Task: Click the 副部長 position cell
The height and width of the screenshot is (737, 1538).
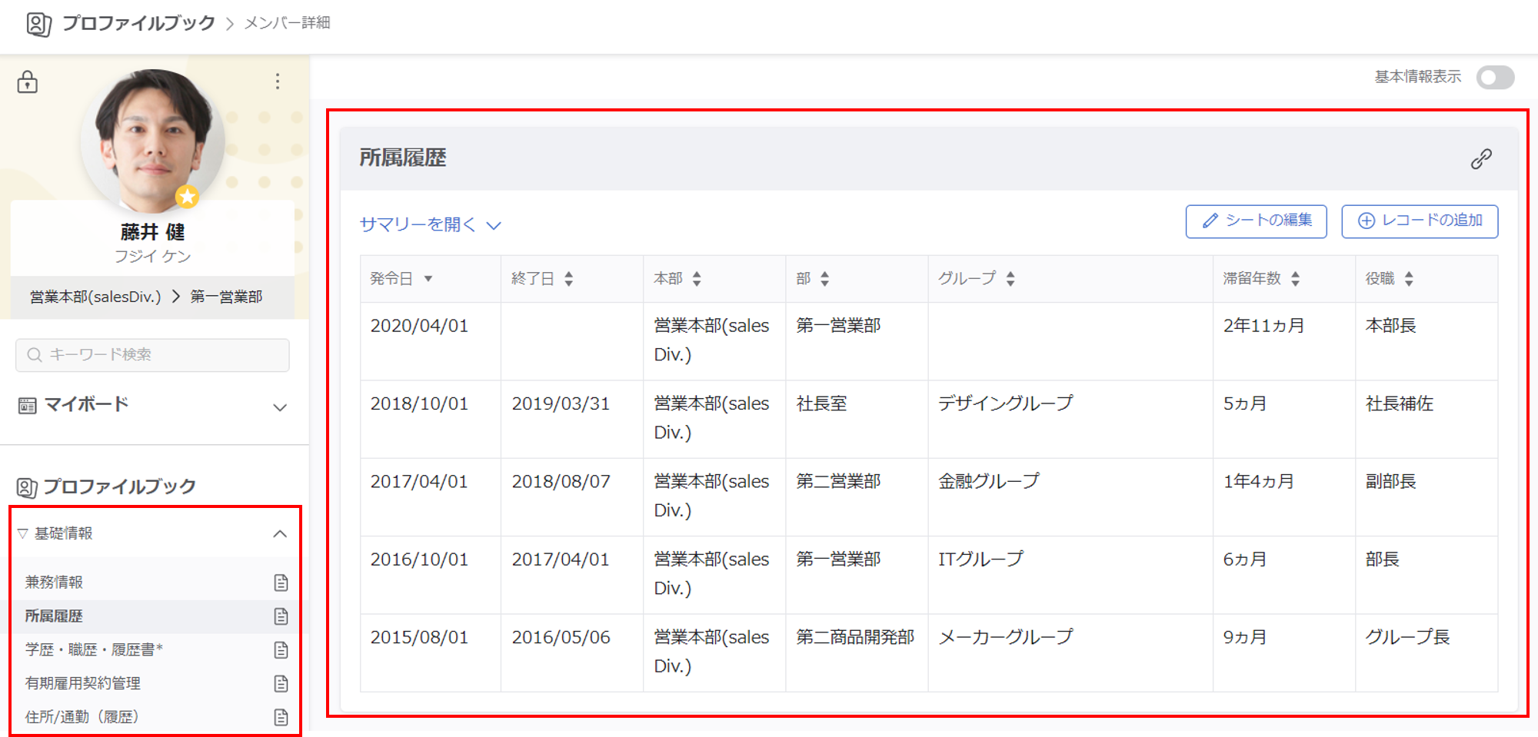Action: point(1390,482)
